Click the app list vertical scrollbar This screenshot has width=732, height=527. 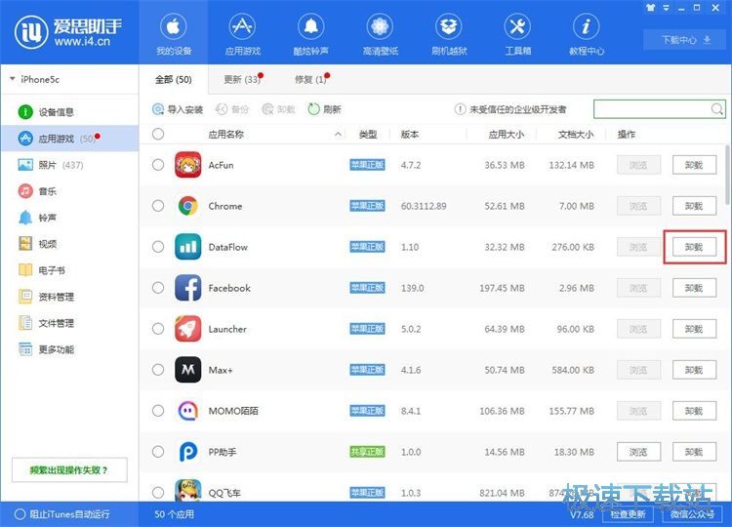727,175
